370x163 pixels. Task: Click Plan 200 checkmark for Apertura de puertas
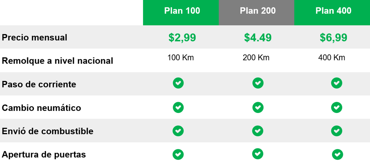pos(258,154)
